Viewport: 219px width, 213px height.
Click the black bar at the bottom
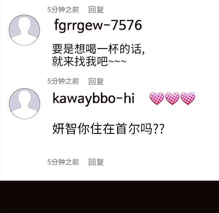(x=109, y=197)
